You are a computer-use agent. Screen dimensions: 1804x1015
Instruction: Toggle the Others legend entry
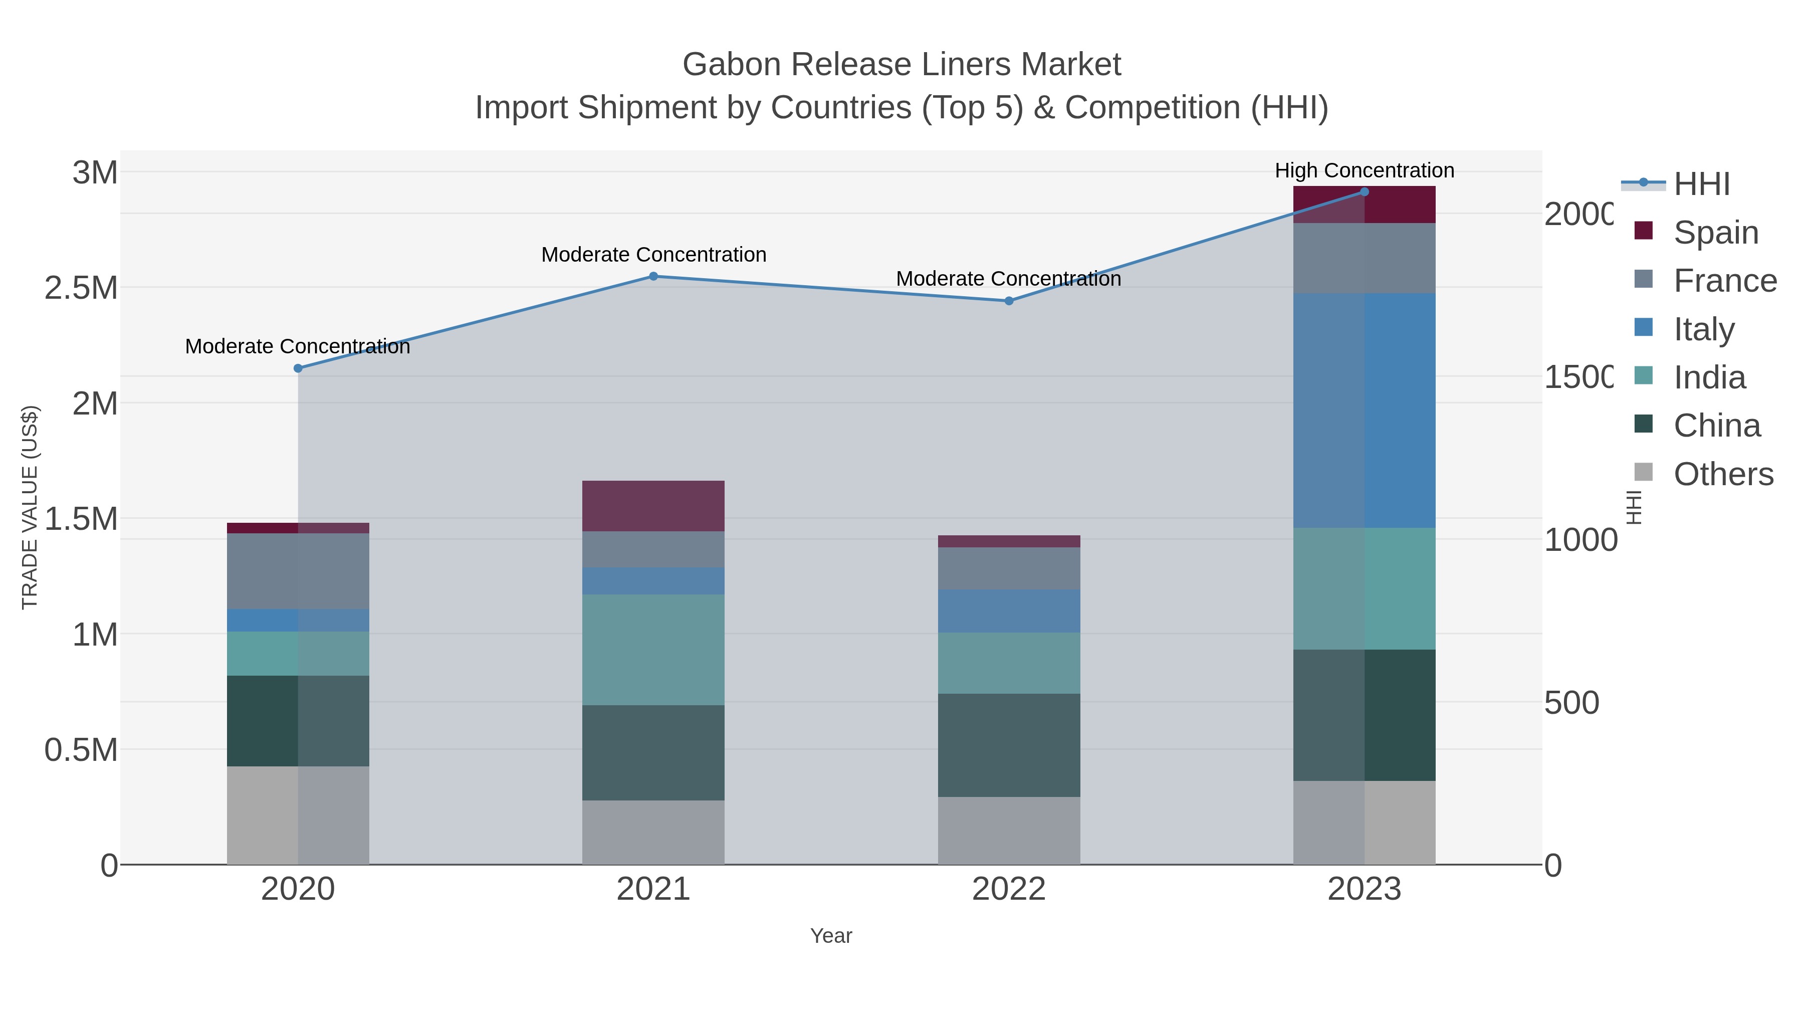pyautogui.click(x=1703, y=474)
